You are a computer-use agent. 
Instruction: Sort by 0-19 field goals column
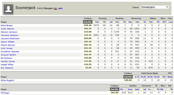[x=137, y=77]
